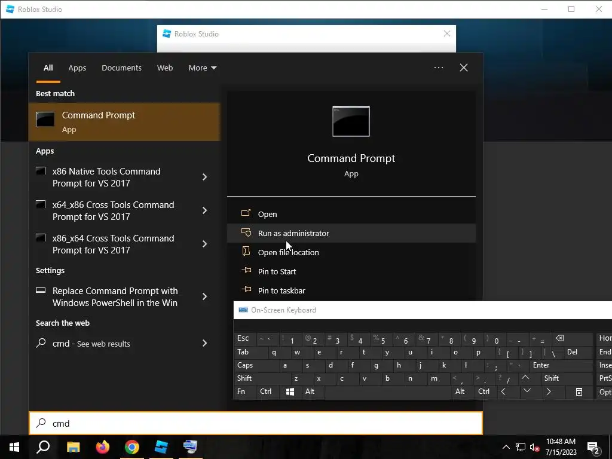This screenshot has height=459, width=612.
Task: Toggle Caps key on On-Screen Keyboard
Action: coord(256,365)
